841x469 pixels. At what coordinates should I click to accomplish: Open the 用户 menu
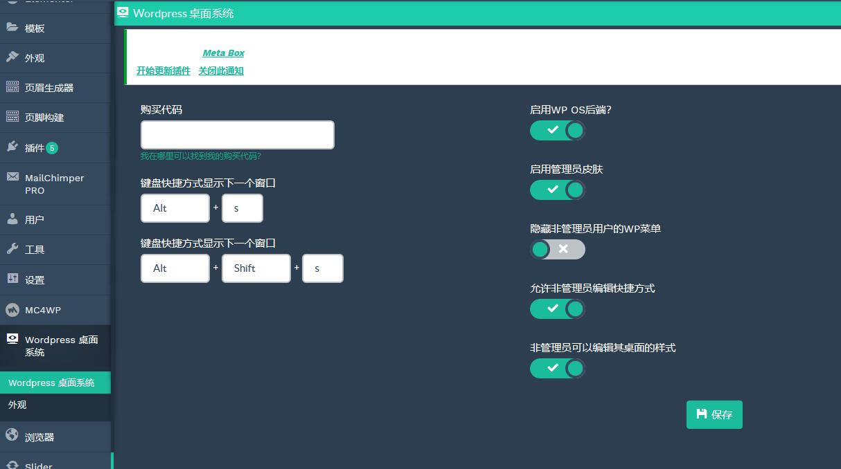55,220
